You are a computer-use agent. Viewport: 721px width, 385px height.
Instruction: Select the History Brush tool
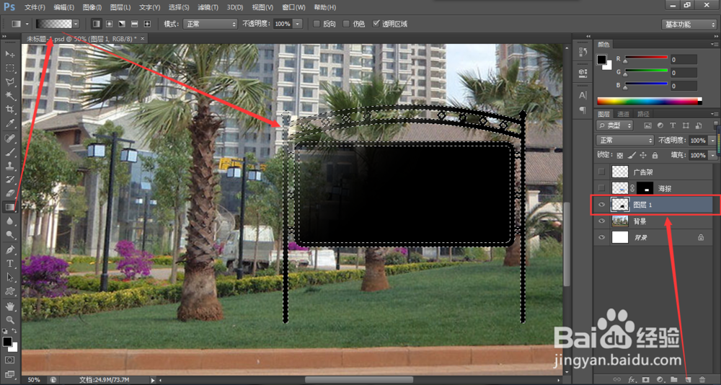pos(9,180)
